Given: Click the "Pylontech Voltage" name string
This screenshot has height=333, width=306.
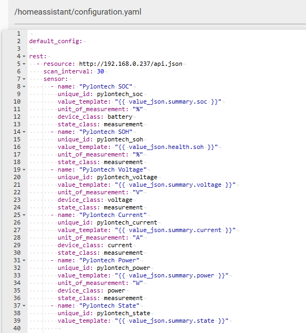Looking at the screenshot, I should 113,169.
